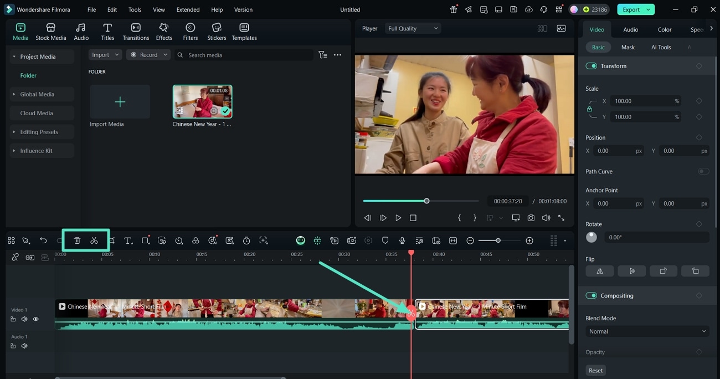Flip the clip horizontally
720x379 pixels.
coord(600,271)
